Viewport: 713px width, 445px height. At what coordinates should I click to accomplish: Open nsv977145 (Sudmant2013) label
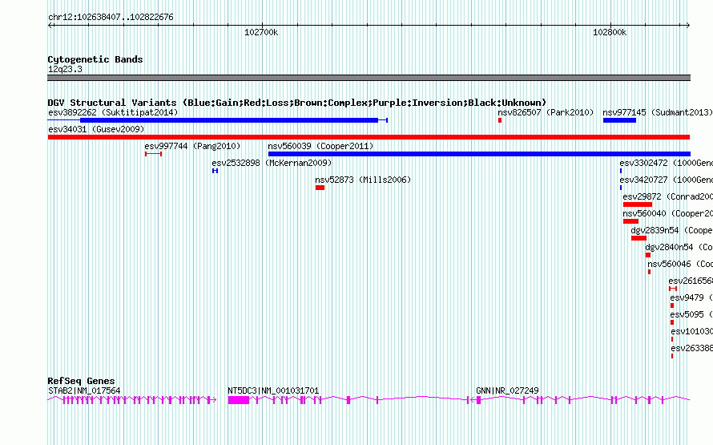click(x=658, y=112)
